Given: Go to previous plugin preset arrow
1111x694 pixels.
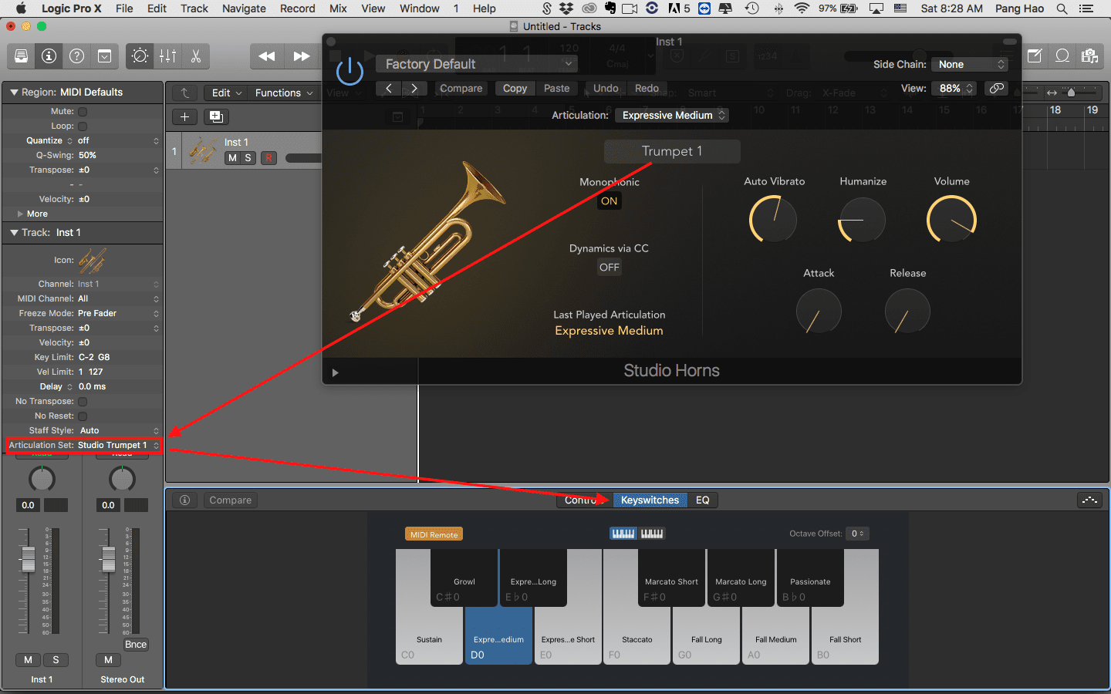Looking at the screenshot, I should click(x=389, y=88).
